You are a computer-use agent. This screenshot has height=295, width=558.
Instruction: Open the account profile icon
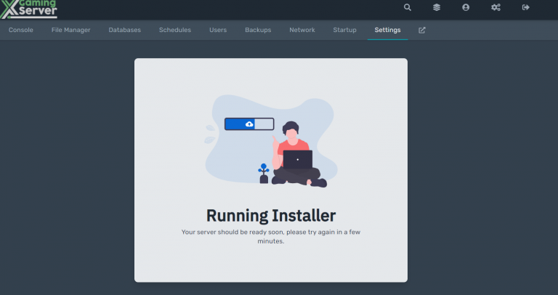(x=466, y=7)
